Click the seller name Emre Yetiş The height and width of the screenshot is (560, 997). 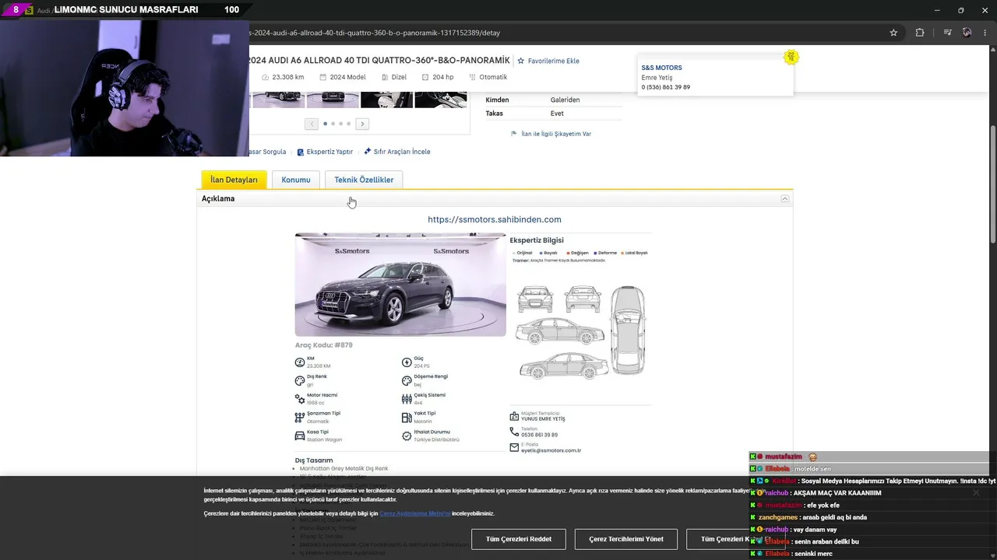pos(657,78)
